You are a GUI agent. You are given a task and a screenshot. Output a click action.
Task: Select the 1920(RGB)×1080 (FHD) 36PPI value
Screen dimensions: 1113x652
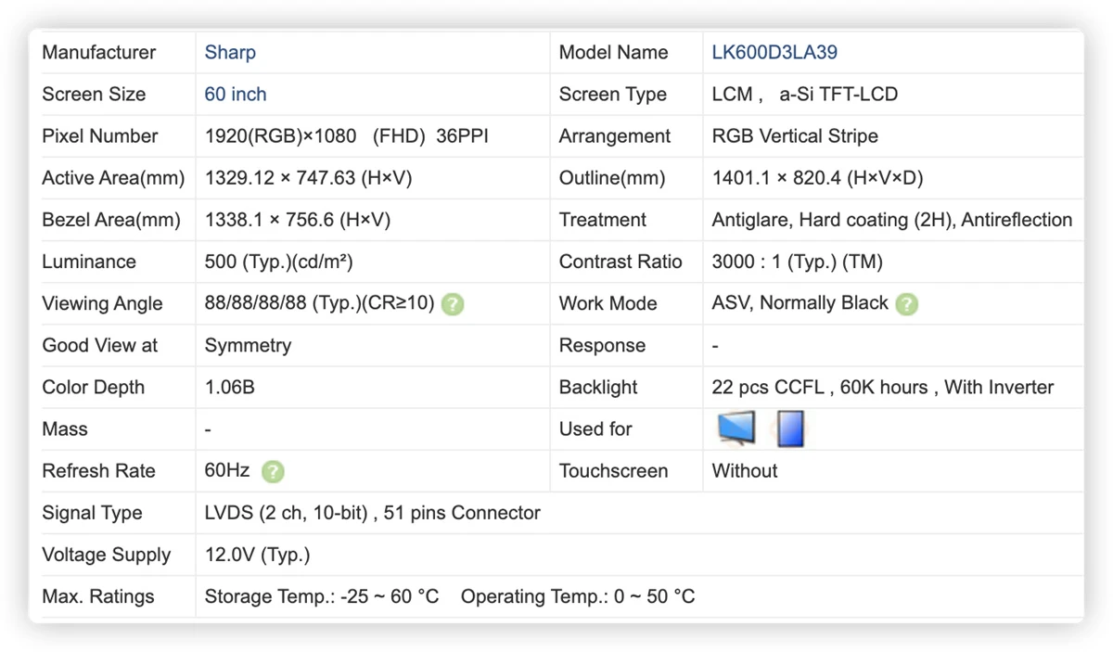point(347,136)
